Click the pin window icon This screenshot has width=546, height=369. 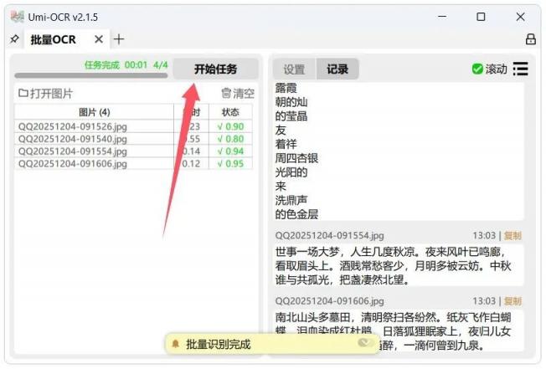[13, 39]
